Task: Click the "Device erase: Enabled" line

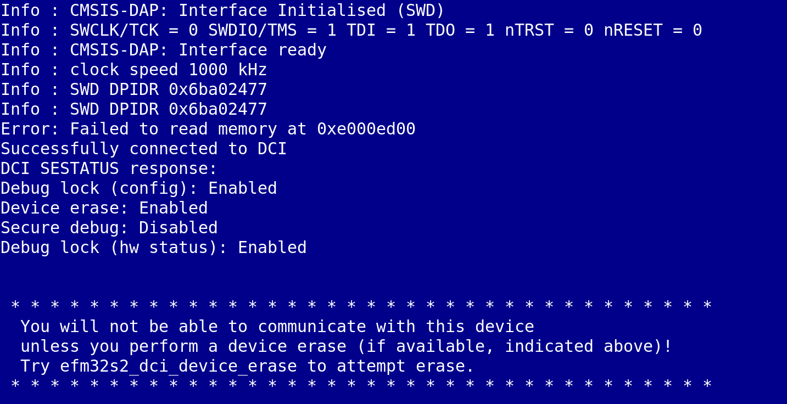Action: [x=104, y=208]
